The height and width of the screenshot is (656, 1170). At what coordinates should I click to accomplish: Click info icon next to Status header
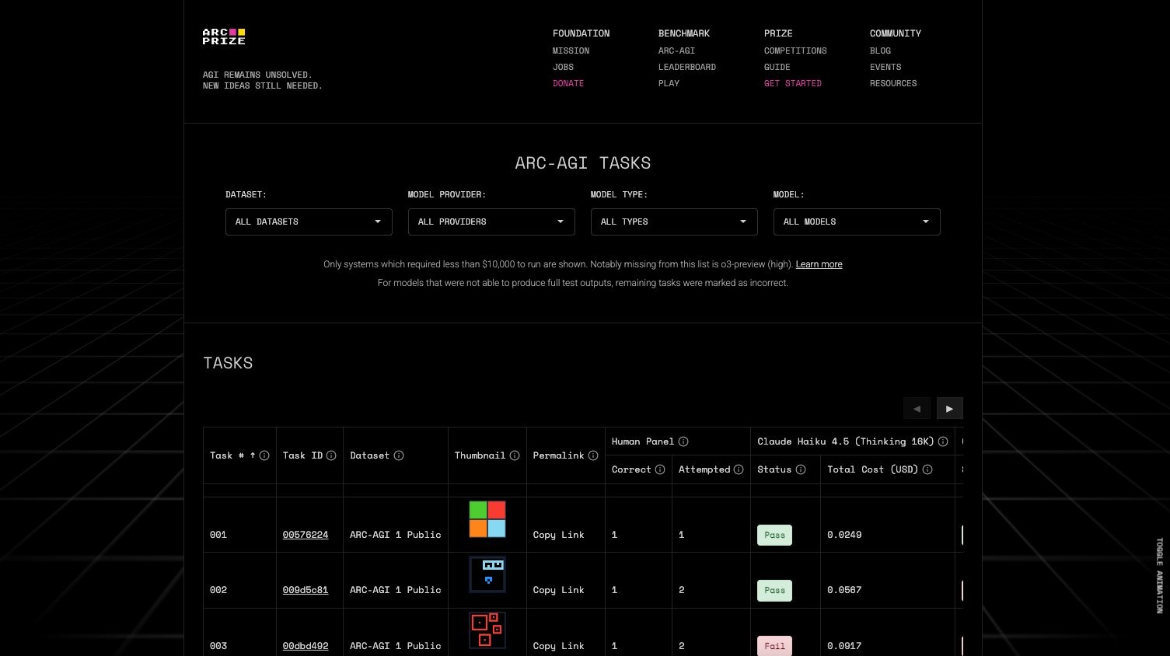point(801,469)
